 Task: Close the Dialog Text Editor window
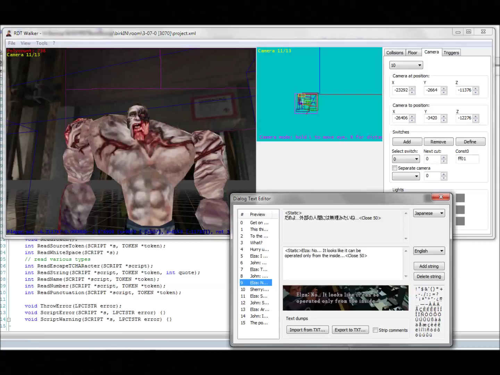(x=441, y=197)
